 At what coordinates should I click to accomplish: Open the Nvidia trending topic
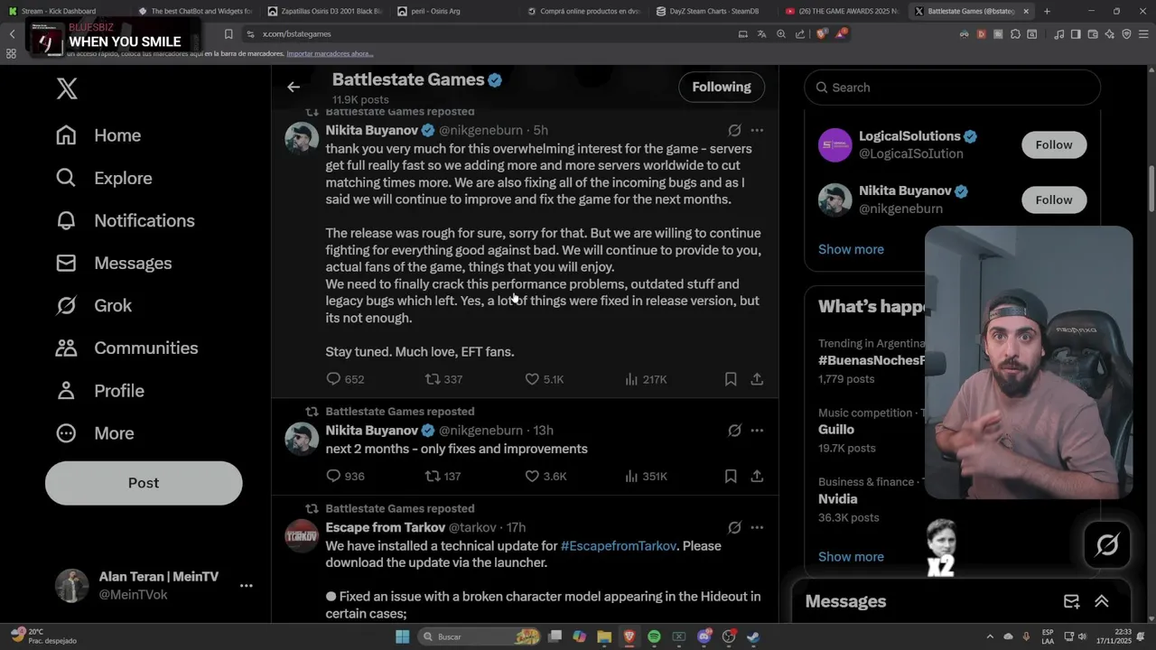click(x=838, y=499)
